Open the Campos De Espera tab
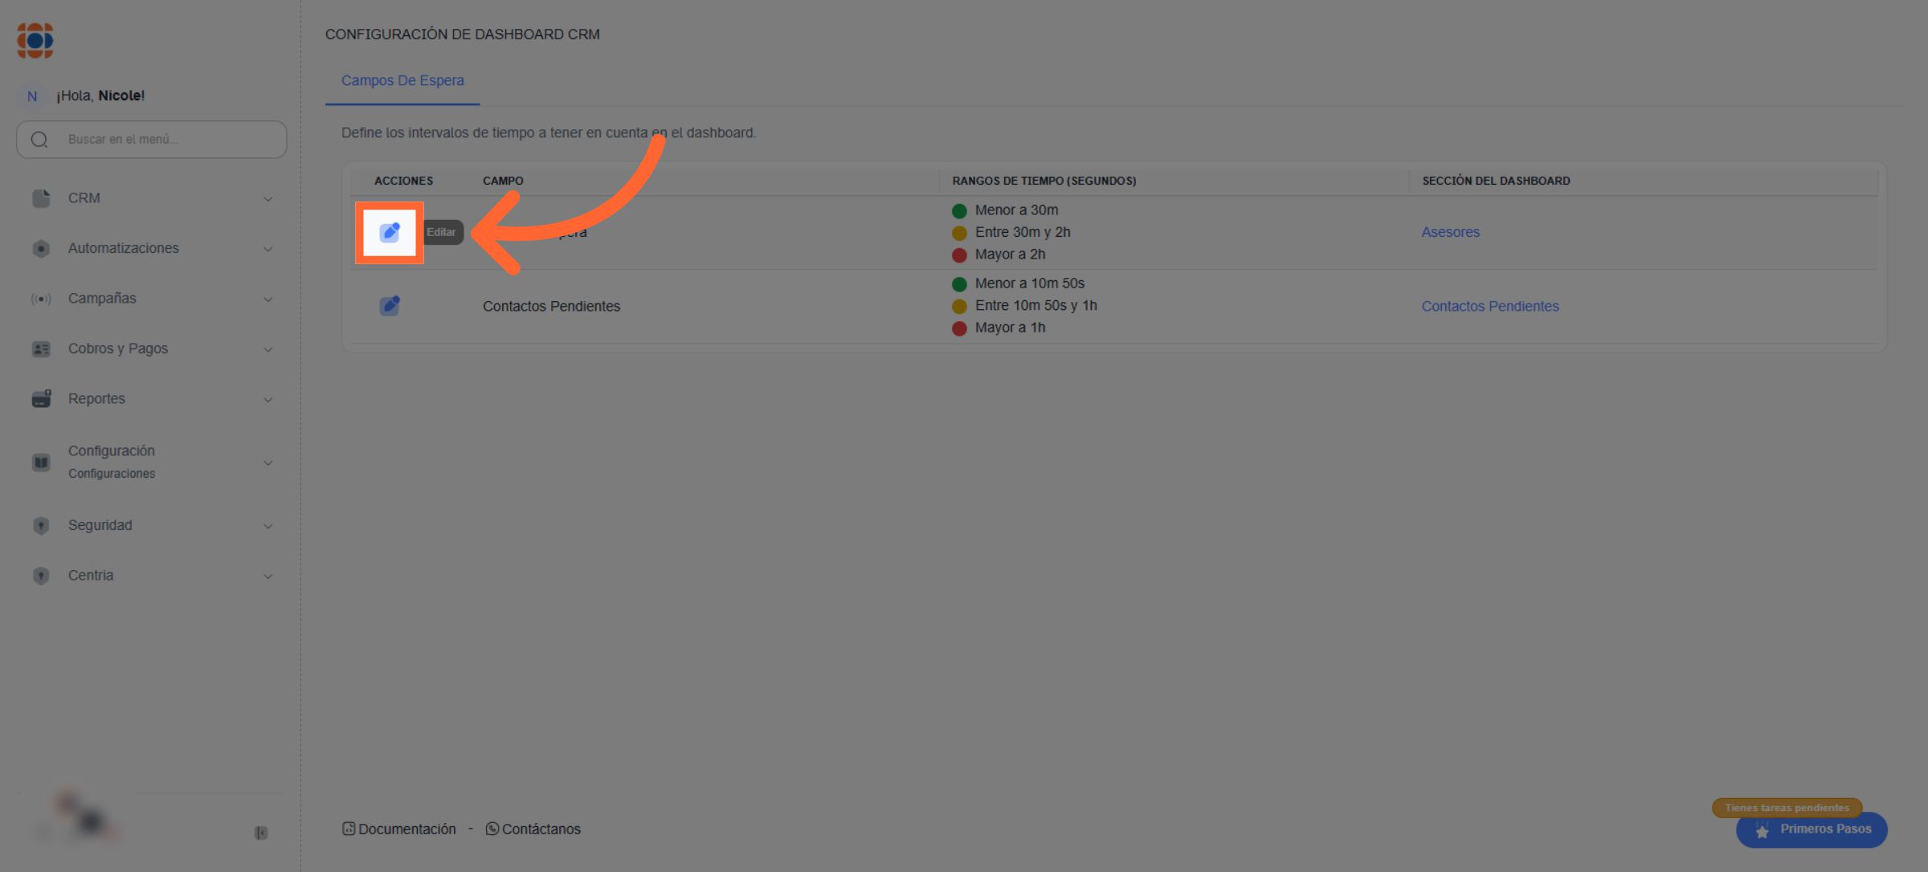1928x872 pixels. (402, 80)
